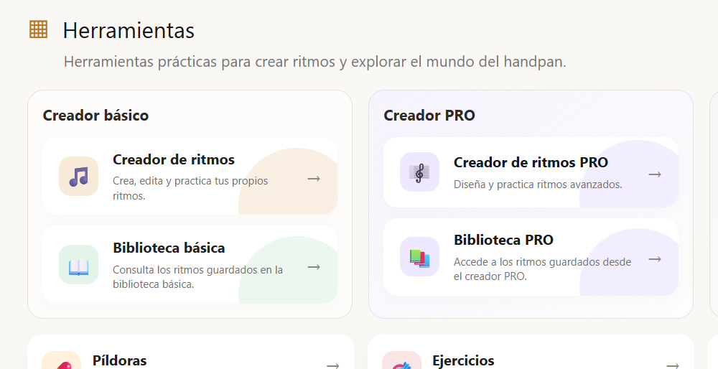
Task: Click the arrow on the Creador de ritmos PRO card
Action: point(655,174)
